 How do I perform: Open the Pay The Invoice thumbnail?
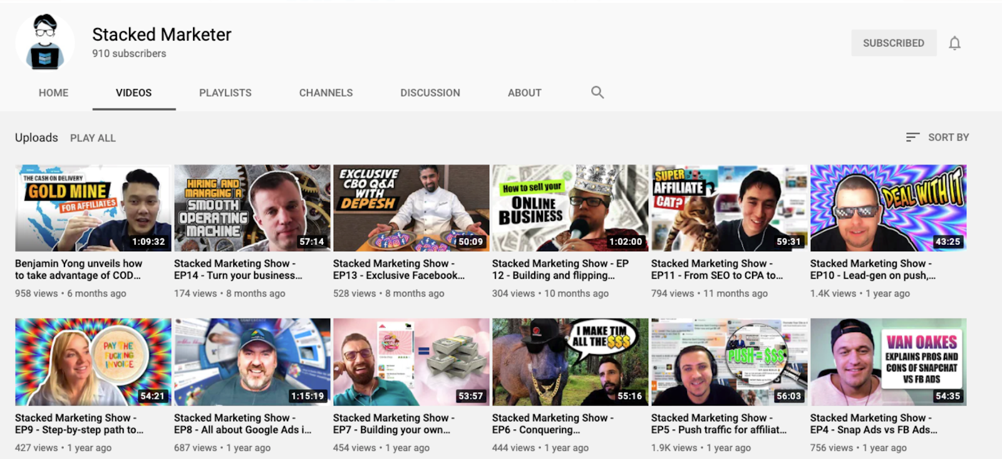(x=93, y=362)
